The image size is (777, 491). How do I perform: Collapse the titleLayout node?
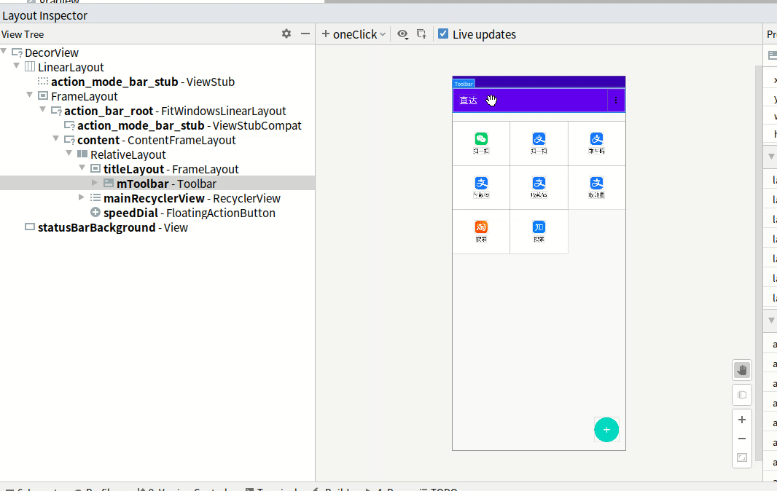pos(82,168)
